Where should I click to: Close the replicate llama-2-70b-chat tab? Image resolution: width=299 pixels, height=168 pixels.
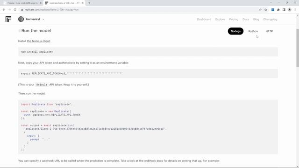click(82, 3)
